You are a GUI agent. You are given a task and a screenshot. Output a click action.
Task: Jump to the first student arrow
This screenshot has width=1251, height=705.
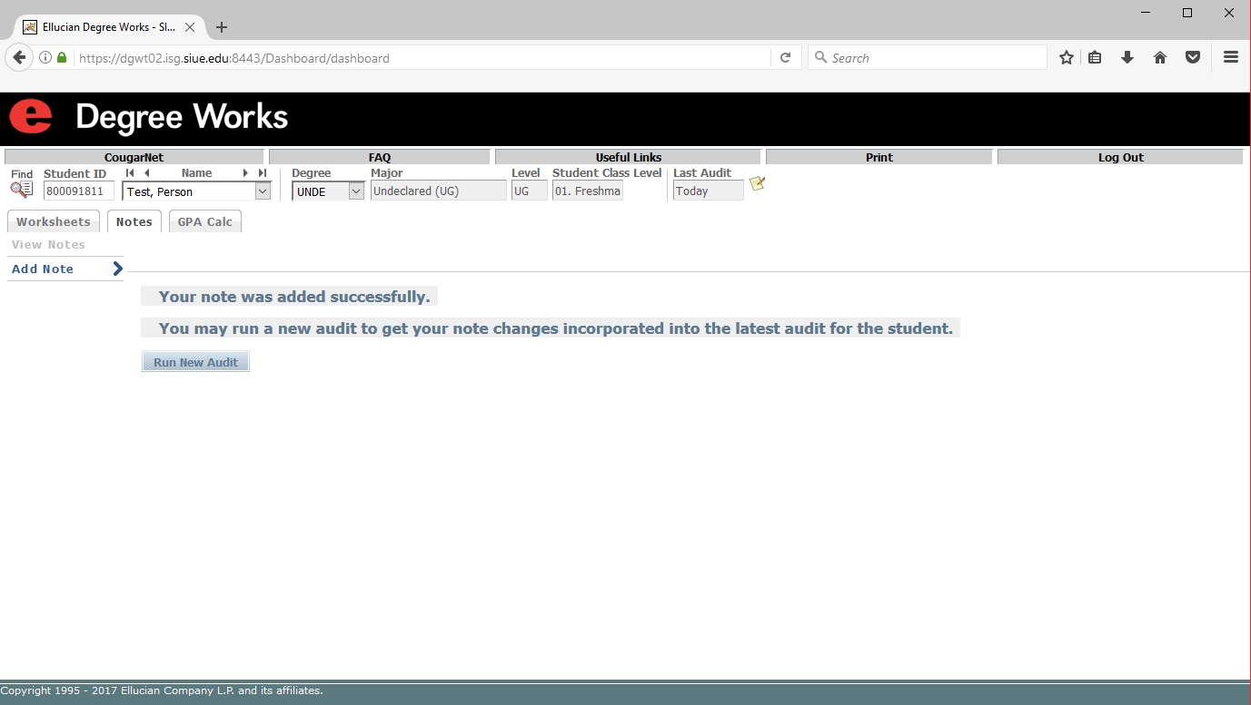(130, 172)
